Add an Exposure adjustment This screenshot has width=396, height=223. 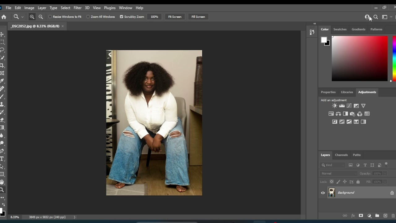tap(356, 106)
